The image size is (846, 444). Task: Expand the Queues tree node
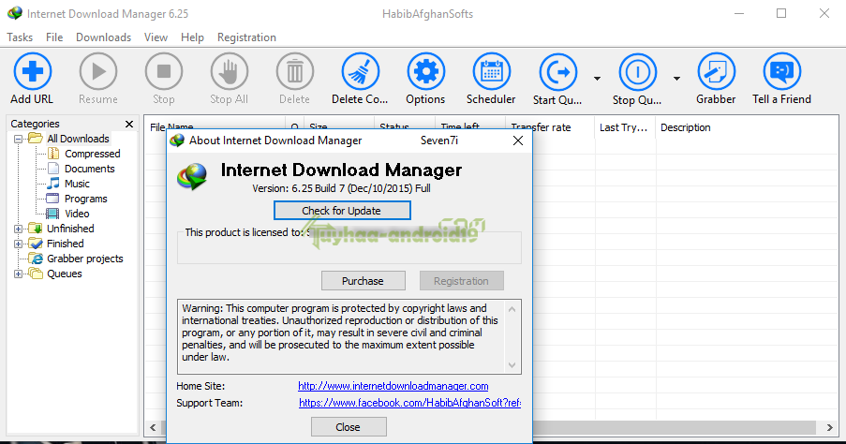click(19, 274)
